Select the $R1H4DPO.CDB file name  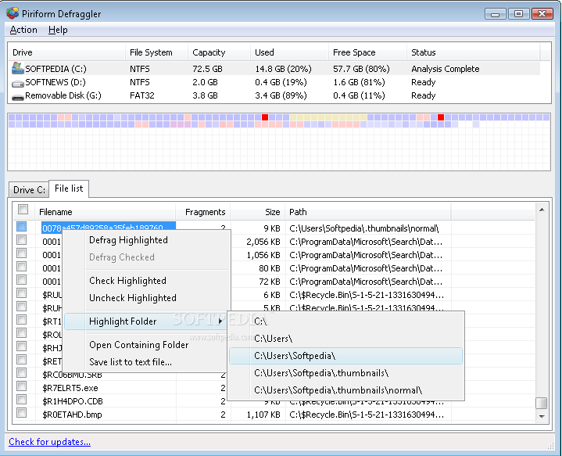pyautogui.click(x=73, y=401)
